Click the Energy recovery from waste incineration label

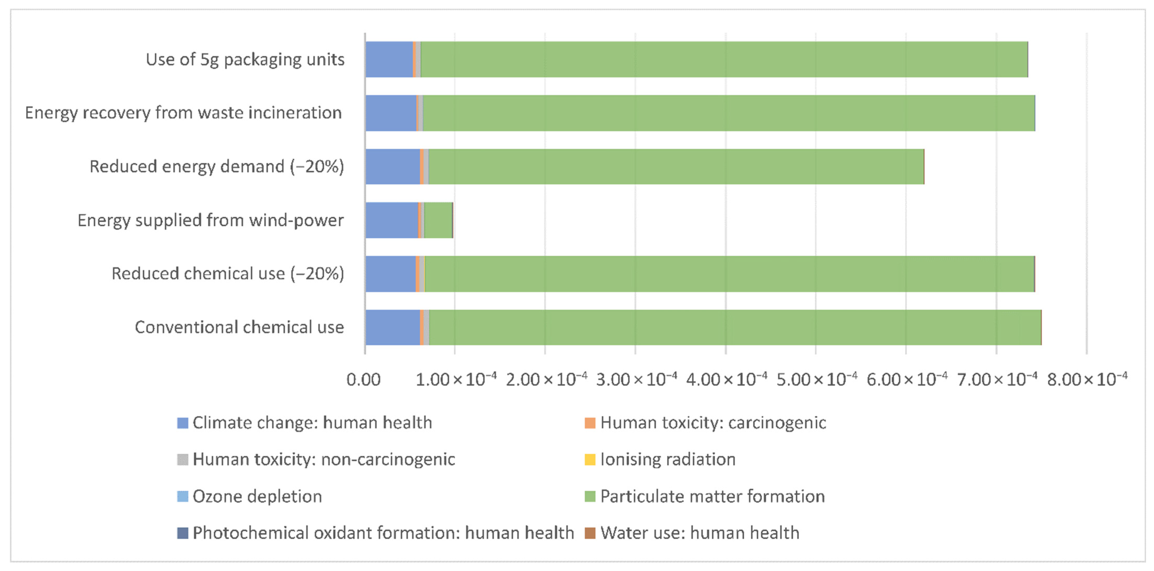(x=183, y=113)
